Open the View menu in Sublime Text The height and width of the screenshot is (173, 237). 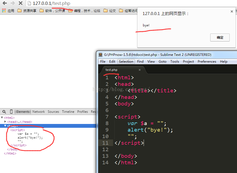[x=151, y=62]
